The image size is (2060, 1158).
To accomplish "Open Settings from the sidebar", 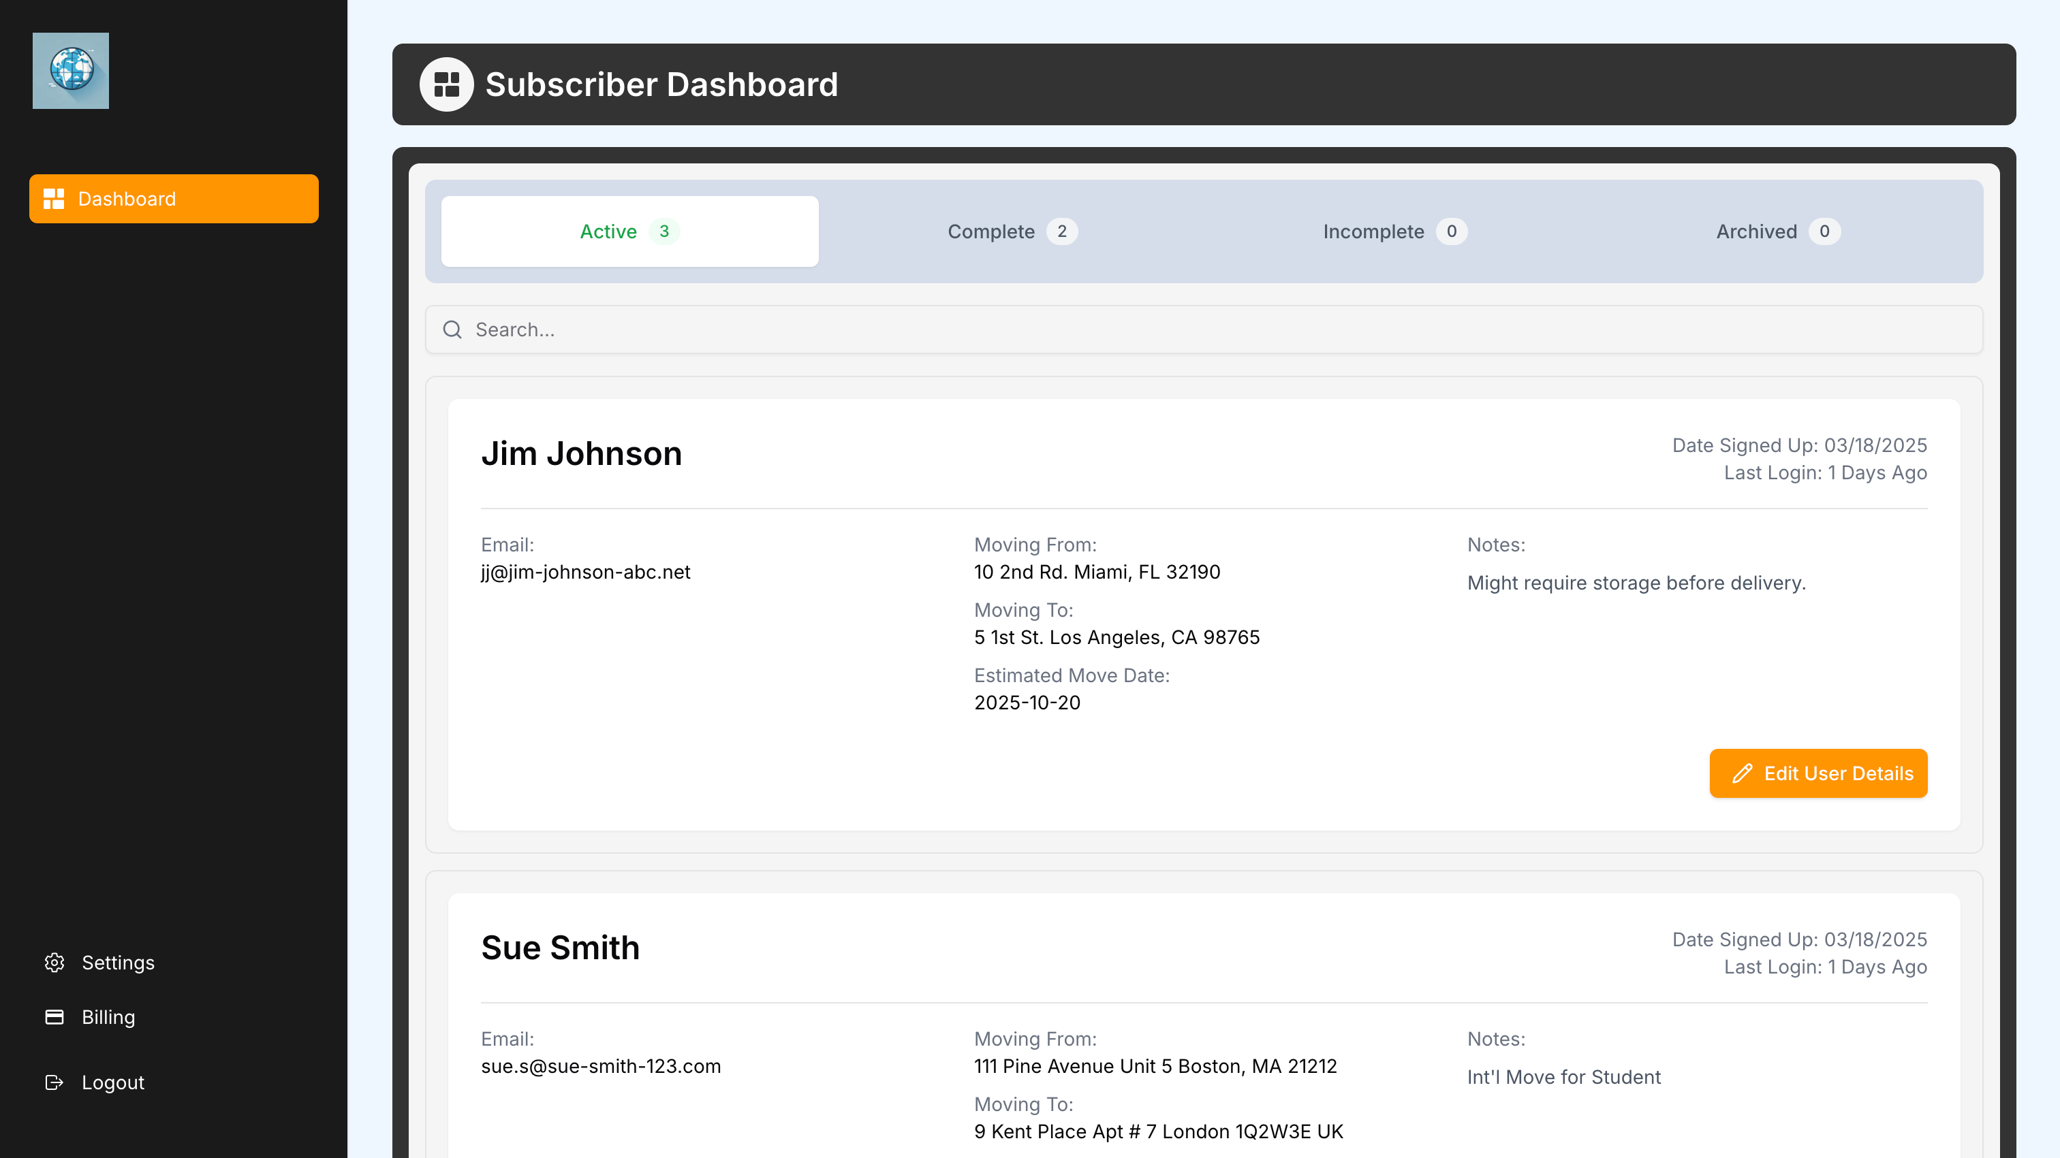I will pos(118,962).
